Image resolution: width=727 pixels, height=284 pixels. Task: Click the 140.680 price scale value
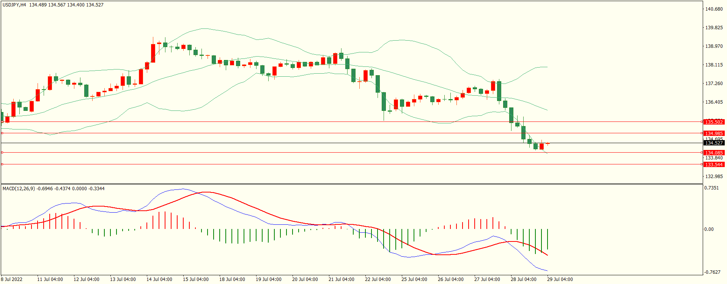[714, 9]
